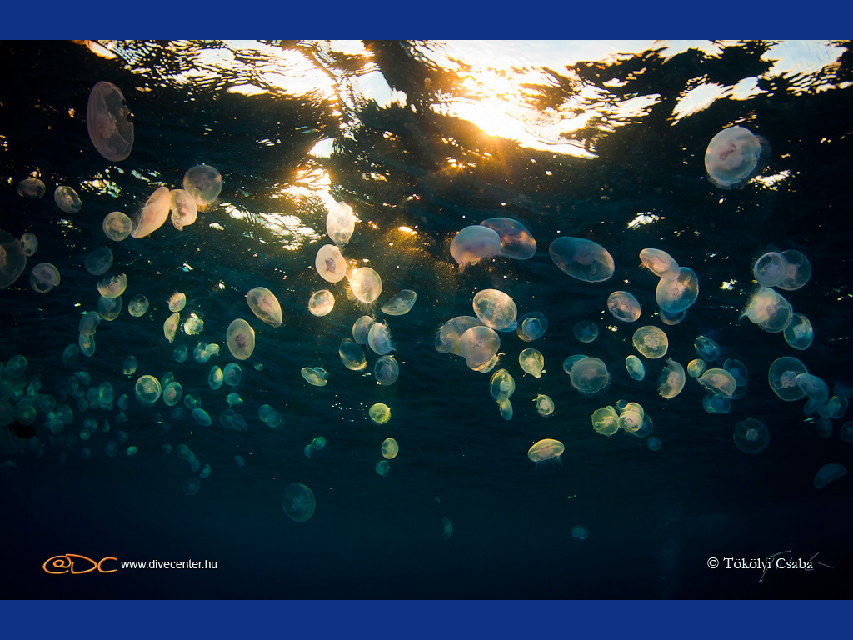This screenshot has width=853, height=640.
Task: Click the orange @DC logo
Action: (79, 564)
